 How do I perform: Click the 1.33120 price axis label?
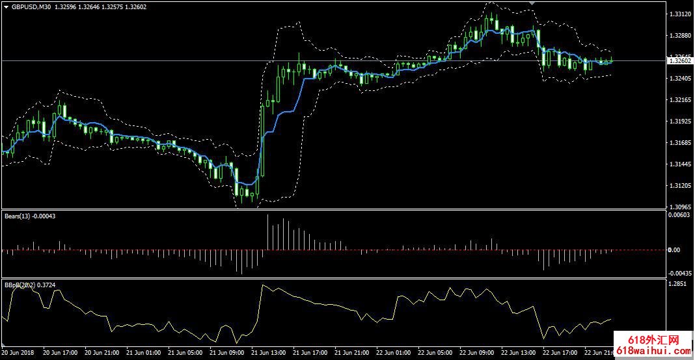coord(681,14)
